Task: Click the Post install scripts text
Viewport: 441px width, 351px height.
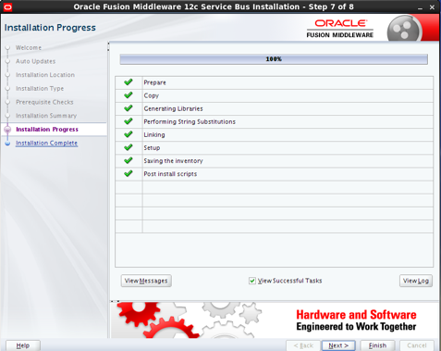Action: tap(170, 174)
